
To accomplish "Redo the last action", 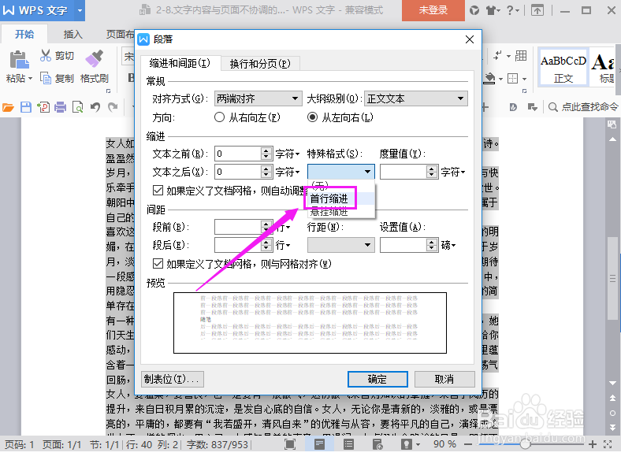I will (113, 107).
